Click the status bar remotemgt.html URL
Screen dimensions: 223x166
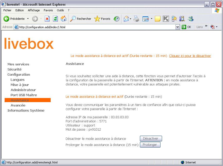coord(32,162)
